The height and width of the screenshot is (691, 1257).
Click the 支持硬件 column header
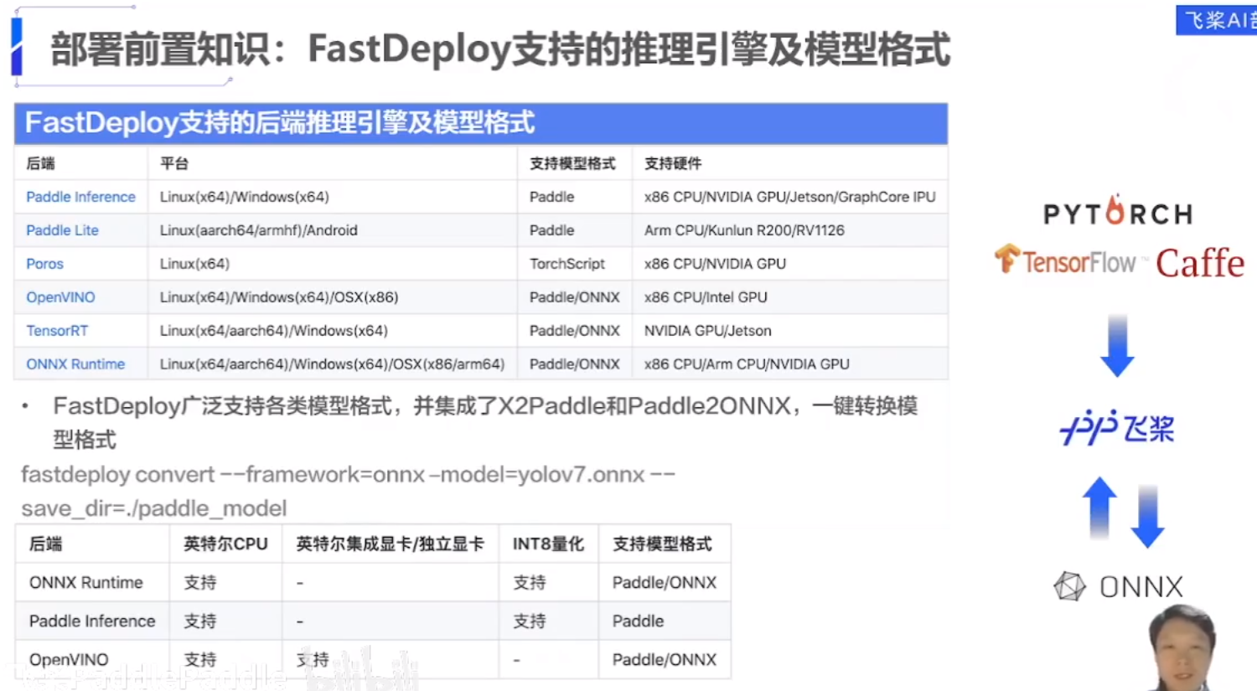click(x=673, y=163)
